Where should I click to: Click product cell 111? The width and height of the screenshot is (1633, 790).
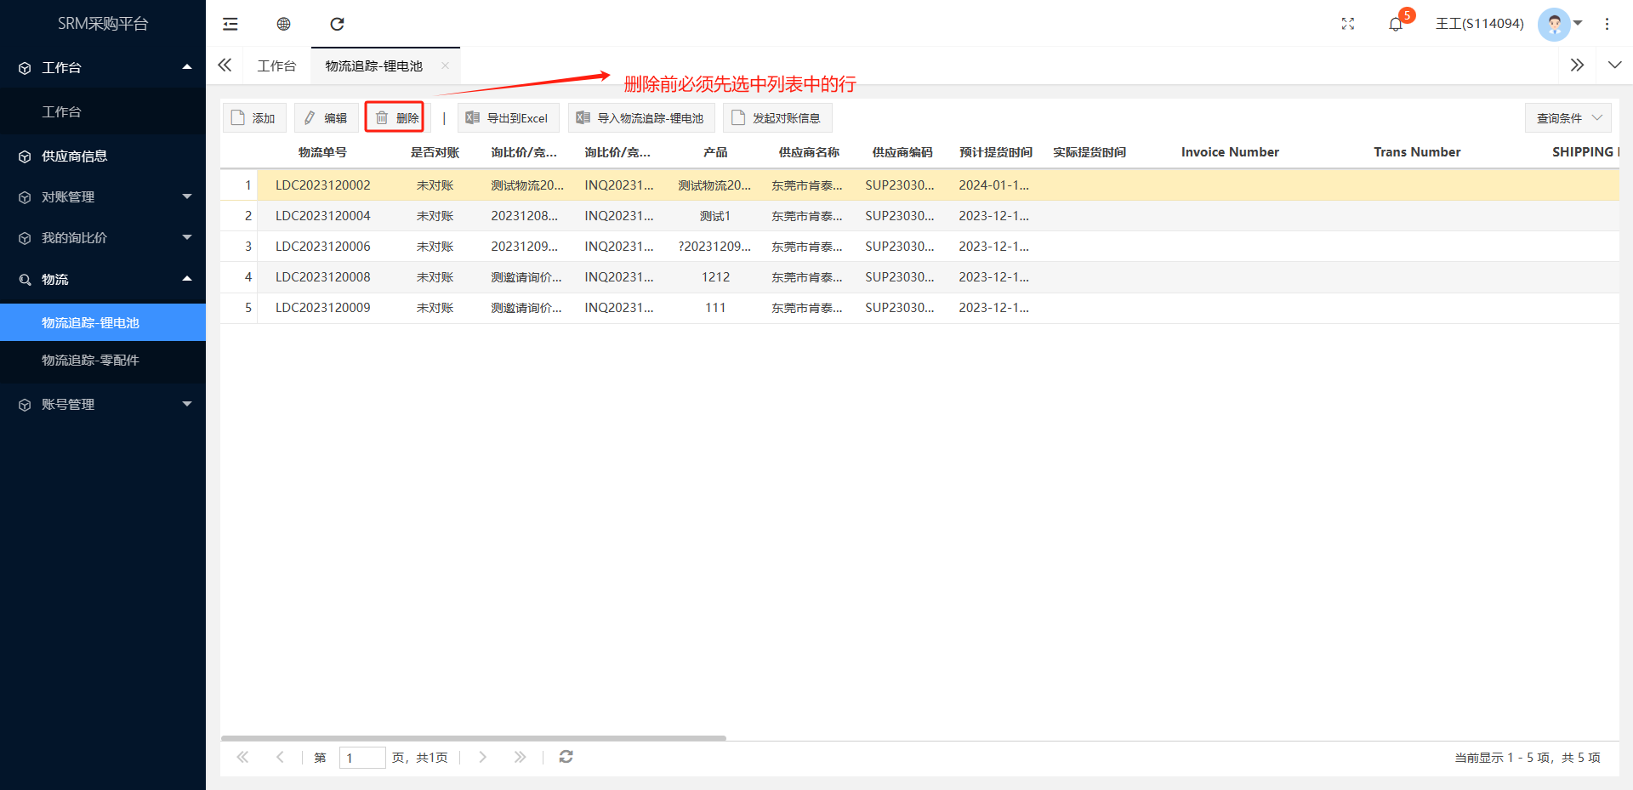tap(715, 308)
